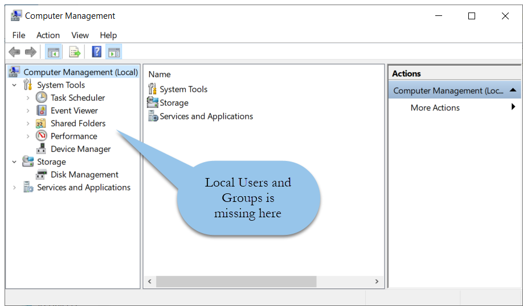The width and height of the screenshot is (523, 306).
Task: Click the Name column header
Action: tap(160, 75)
